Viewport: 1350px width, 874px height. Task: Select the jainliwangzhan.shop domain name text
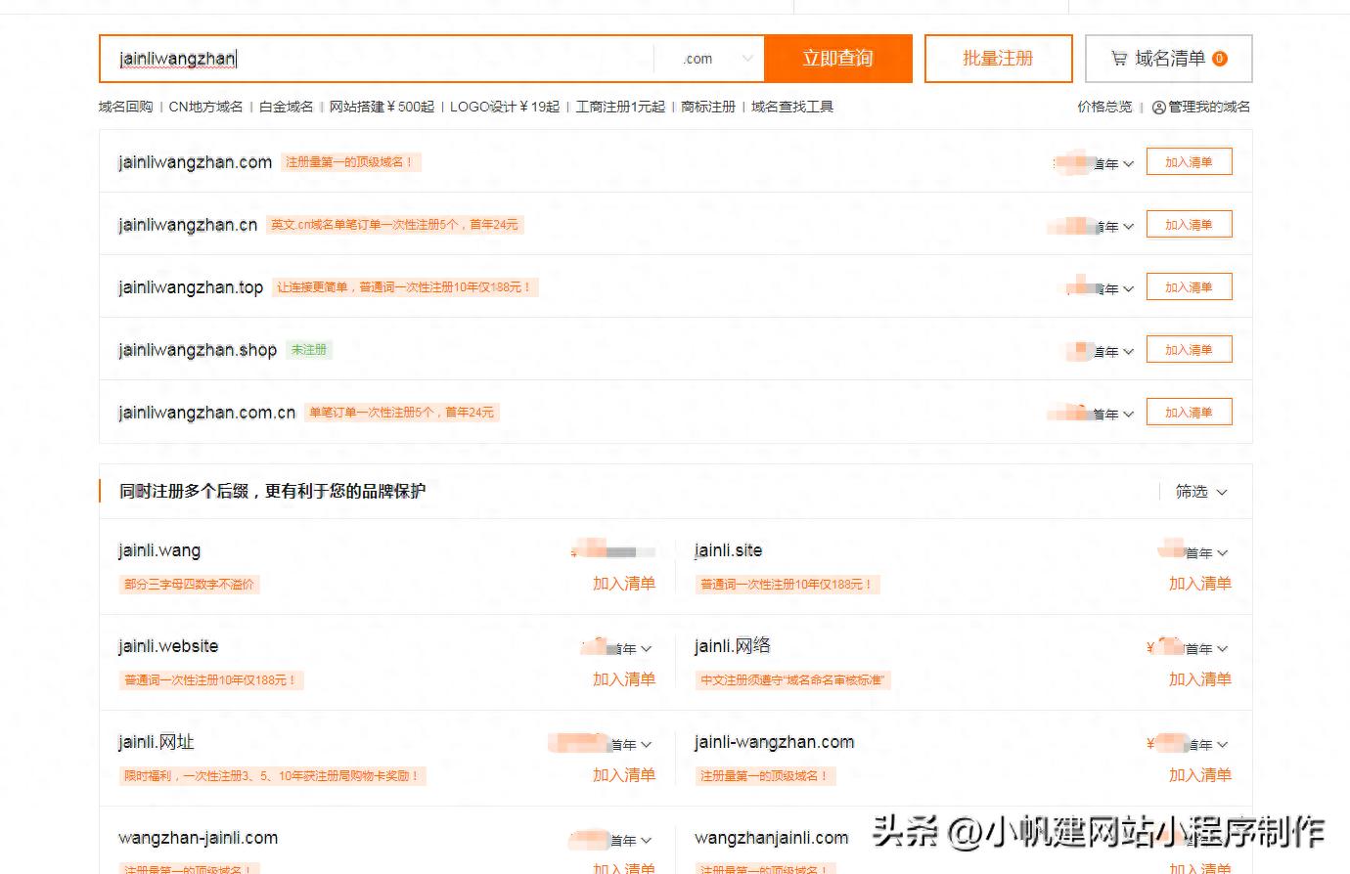click(198, 350)
